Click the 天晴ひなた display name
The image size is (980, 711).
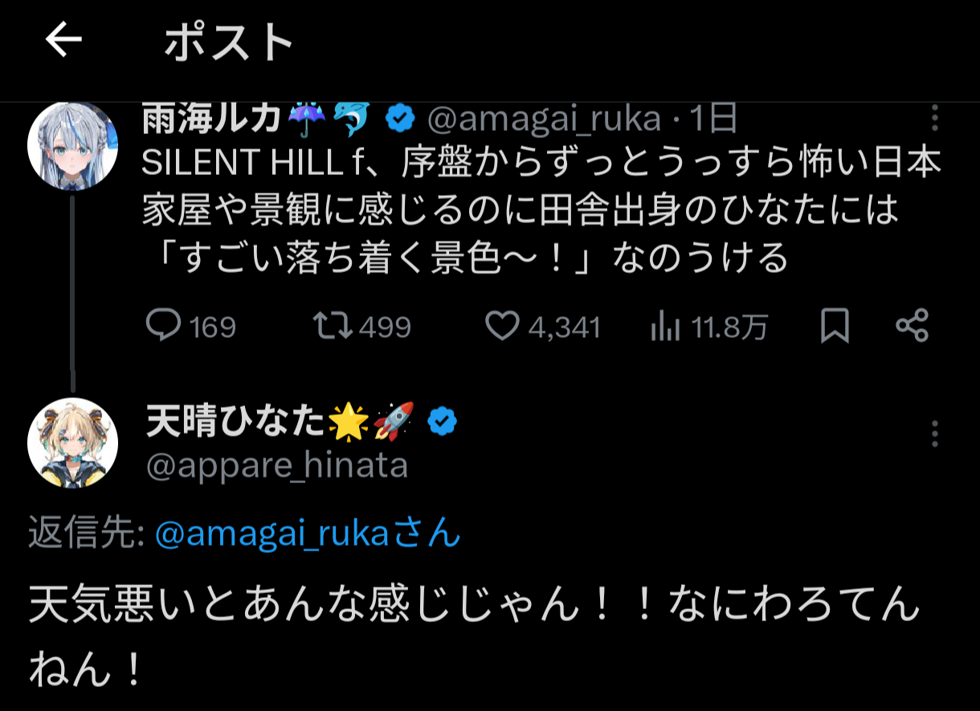point(236,421)
